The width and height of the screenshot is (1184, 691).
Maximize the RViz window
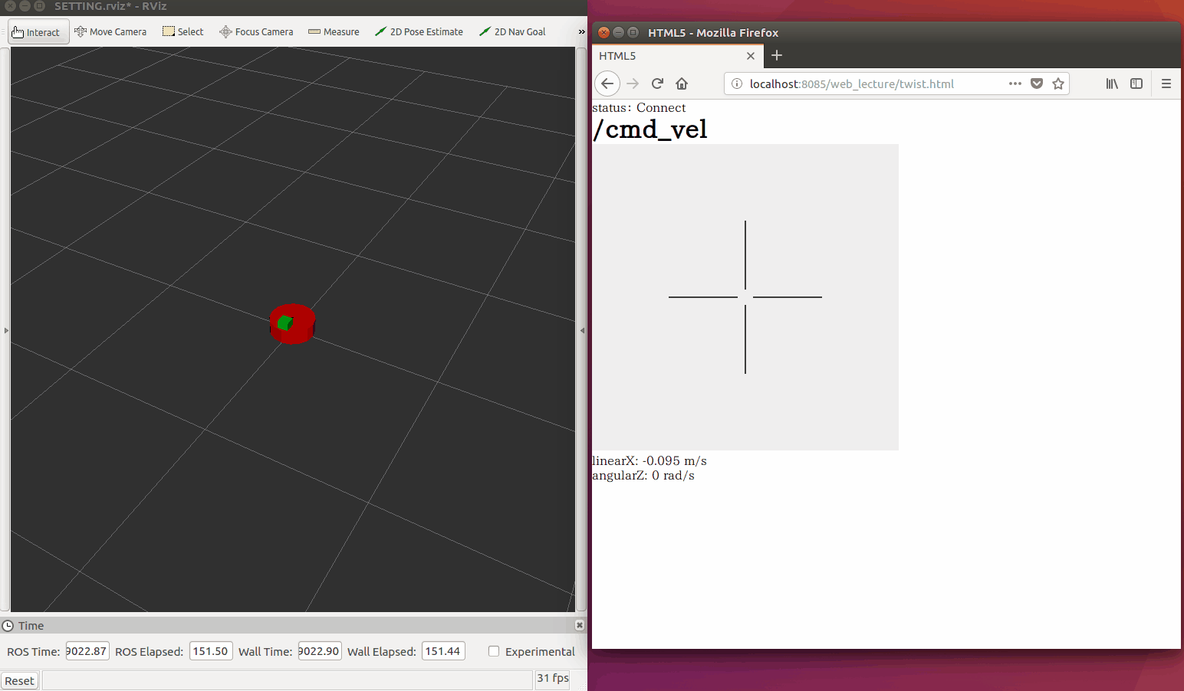coord(39,5)
